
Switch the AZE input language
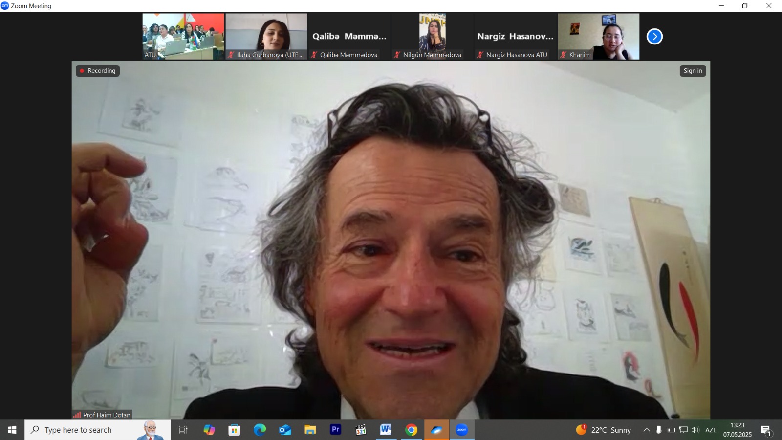(711, 430)
